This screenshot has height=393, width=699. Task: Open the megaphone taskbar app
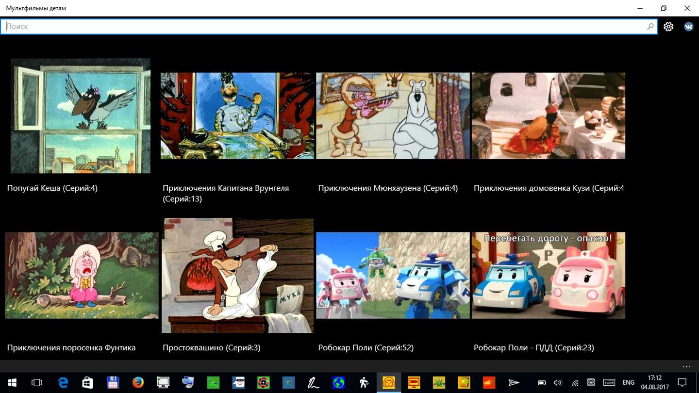tap(489, 383)
